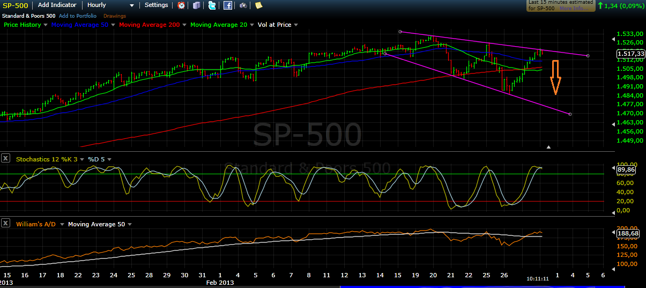Remove the Stochastics indicator panel with X
The height and width of the screenshot is (288, 646).
(5, 158)
